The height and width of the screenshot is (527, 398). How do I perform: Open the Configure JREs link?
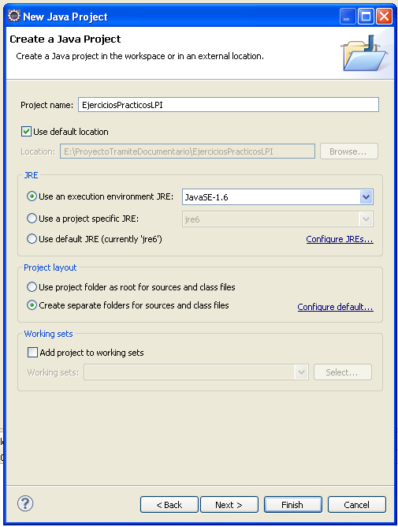coord(340,239)
